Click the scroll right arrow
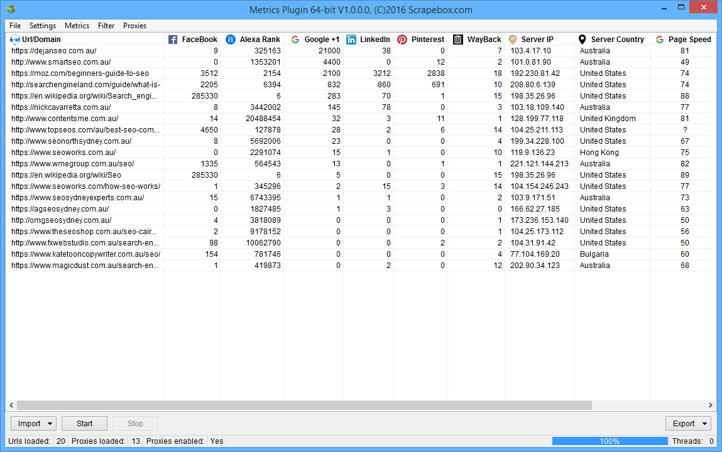This screenshot has width=722, height=452. click(711, 406)
